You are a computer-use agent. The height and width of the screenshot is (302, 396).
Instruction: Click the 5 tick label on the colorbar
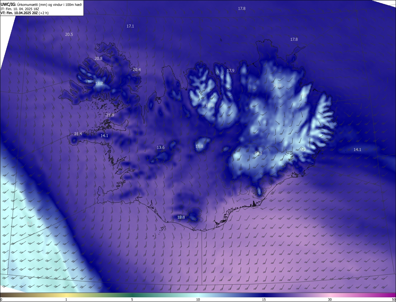132,300
